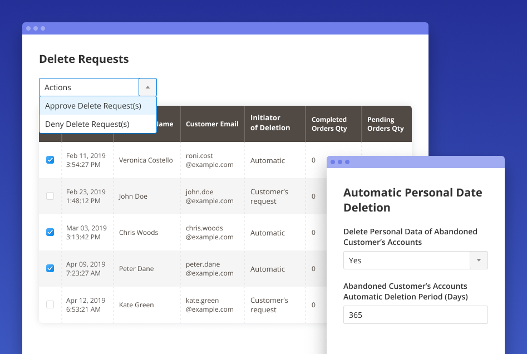Click the Delete Requests heading
Screen dimensions: 527x354
point(83,59)
